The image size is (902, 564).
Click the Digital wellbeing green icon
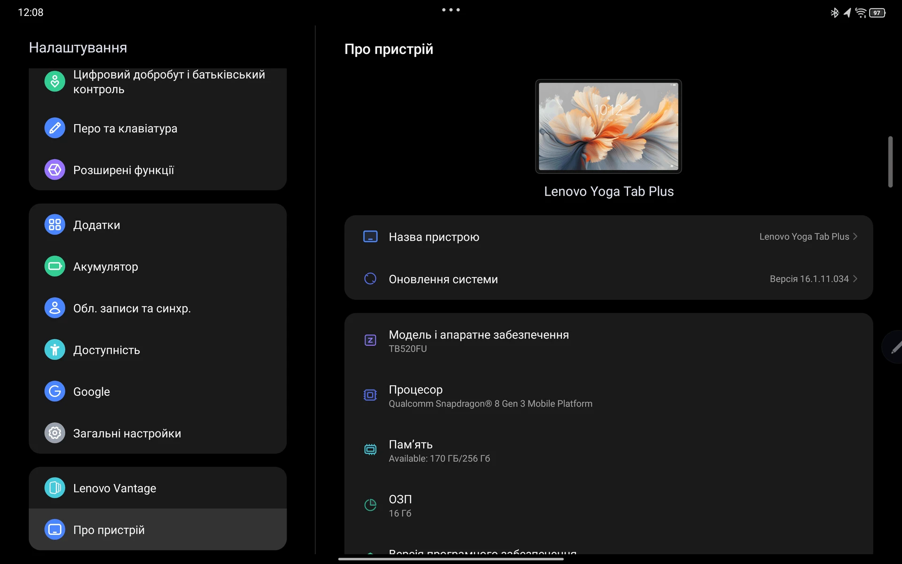click(x=55, y=81)
